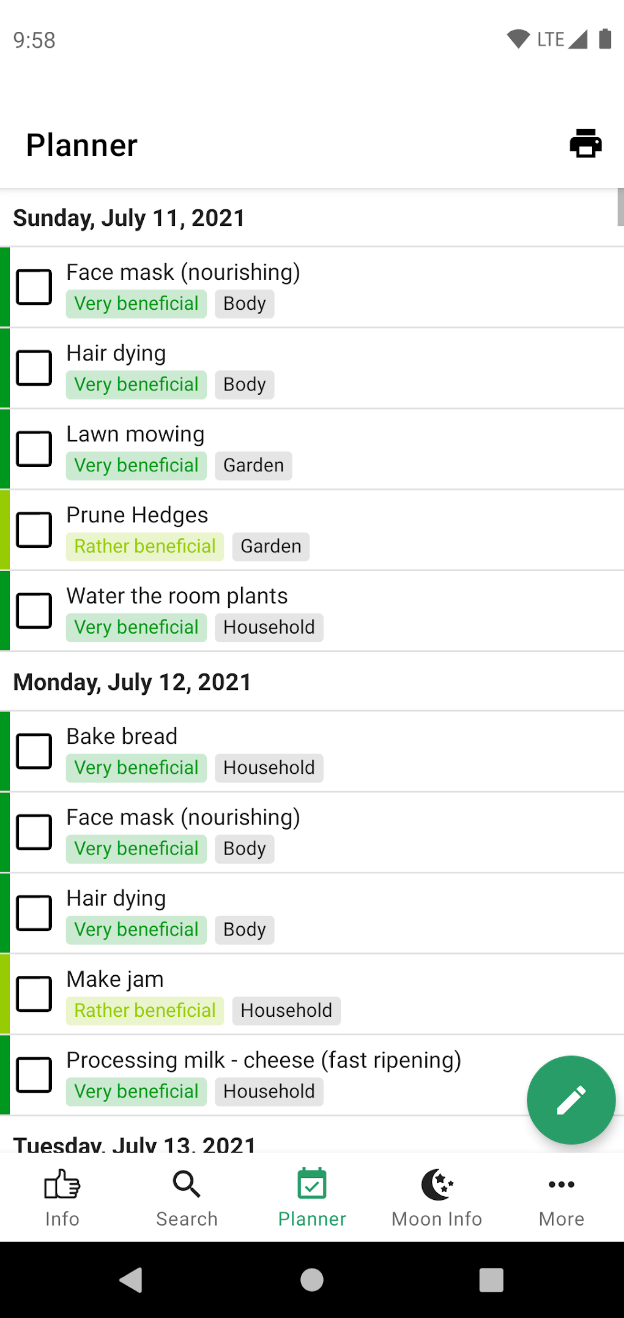The width and height of the screenshot is (624, 1318).
Task: Tap the Sunday, July 11, 2021 header
Action: click(129, 218)
